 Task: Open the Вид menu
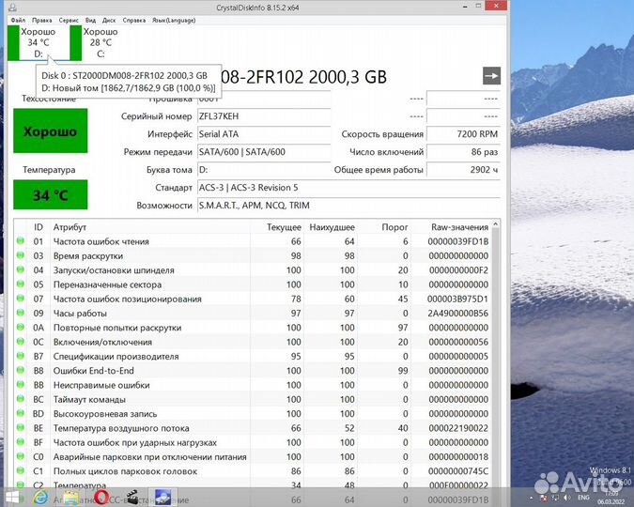pyautogui.click(x=90, y=20)
